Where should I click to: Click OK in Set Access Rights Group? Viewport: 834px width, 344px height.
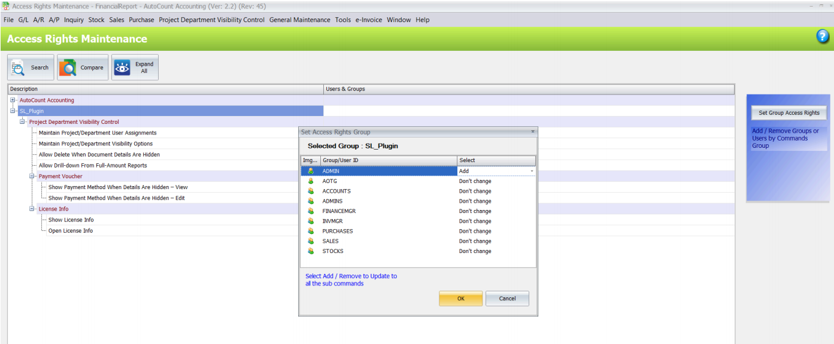(x=460, y=299)
